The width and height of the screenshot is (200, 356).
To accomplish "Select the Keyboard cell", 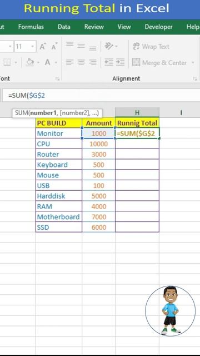I will click(x=59, y=165).
